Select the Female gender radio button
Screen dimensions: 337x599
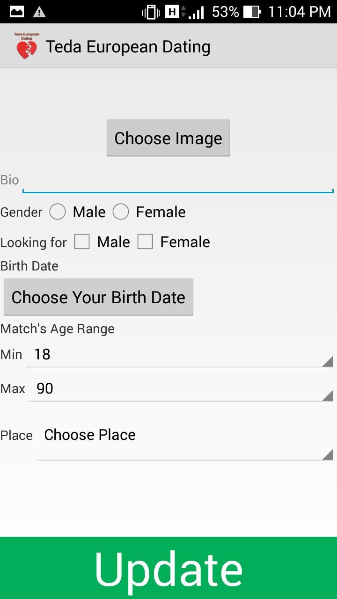(x=121, y=212)
